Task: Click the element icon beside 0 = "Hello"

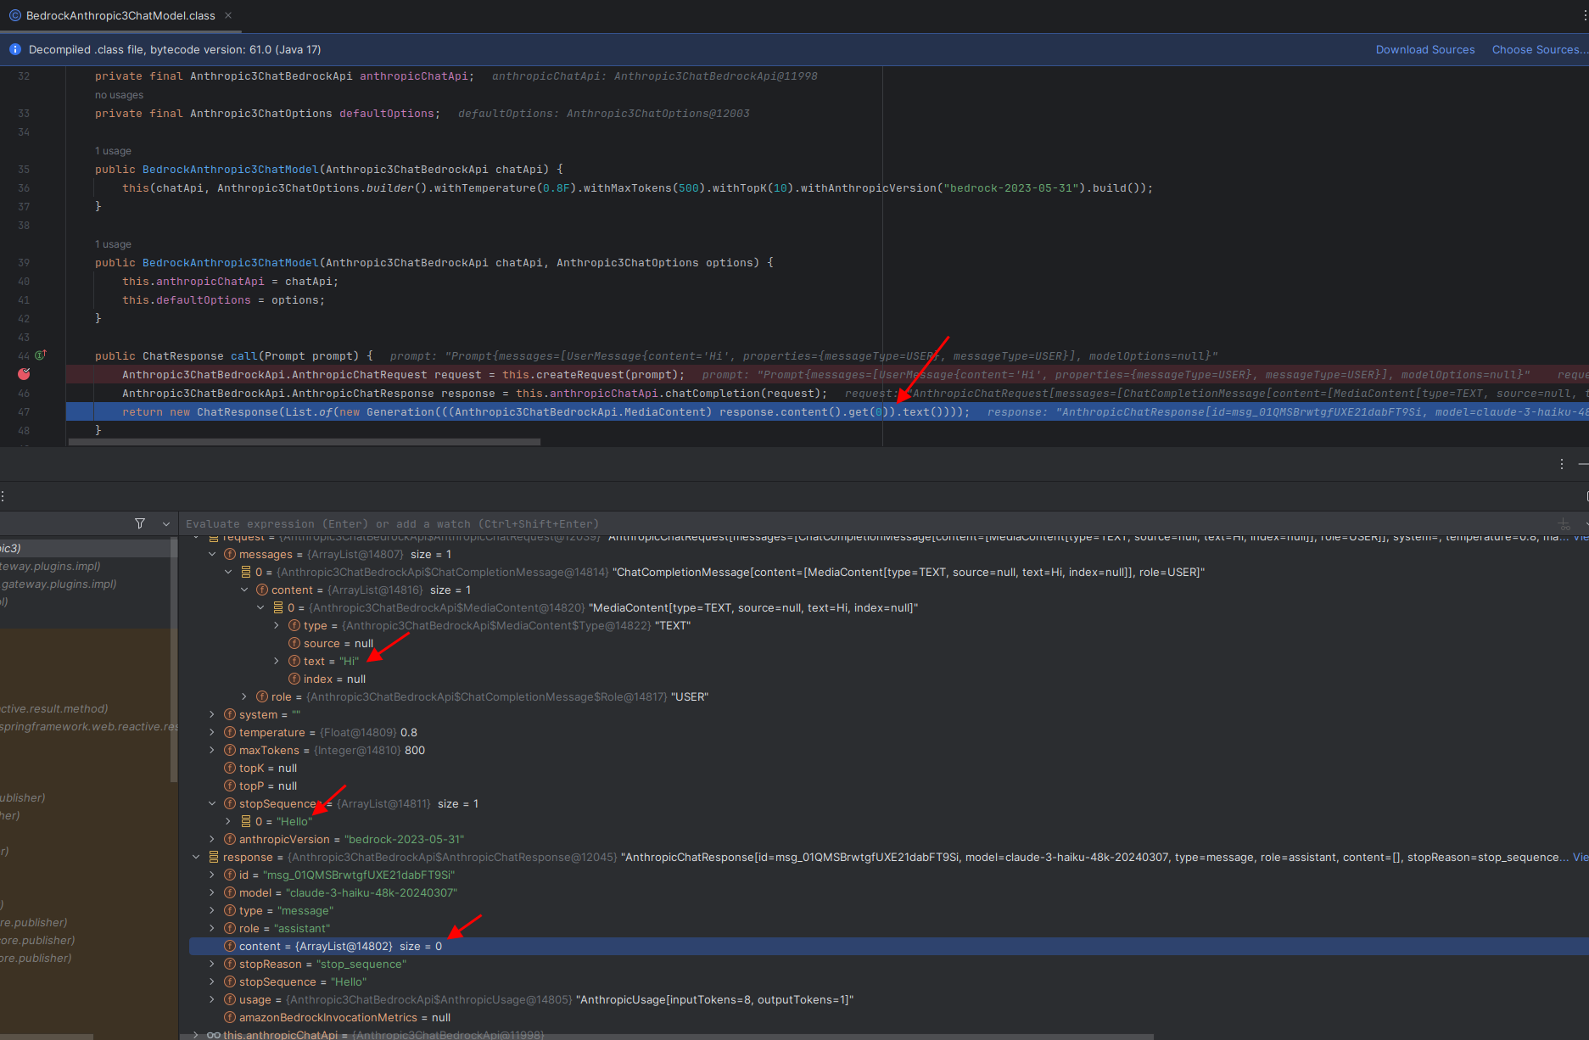Action: (246, 821)
